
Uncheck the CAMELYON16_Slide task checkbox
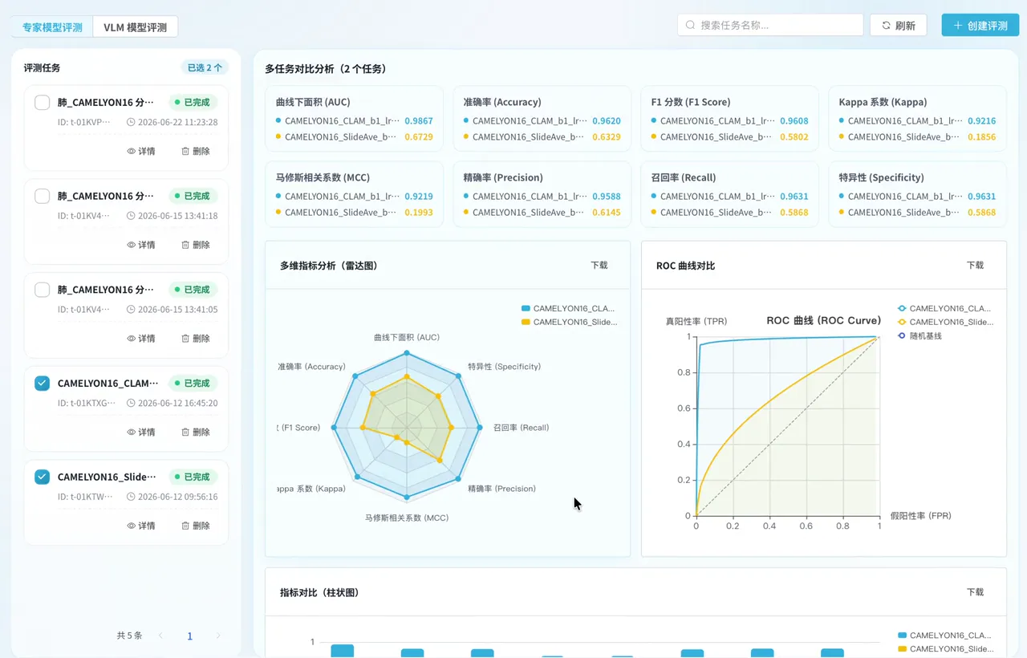pyautogui.click(x=43, y=477)
